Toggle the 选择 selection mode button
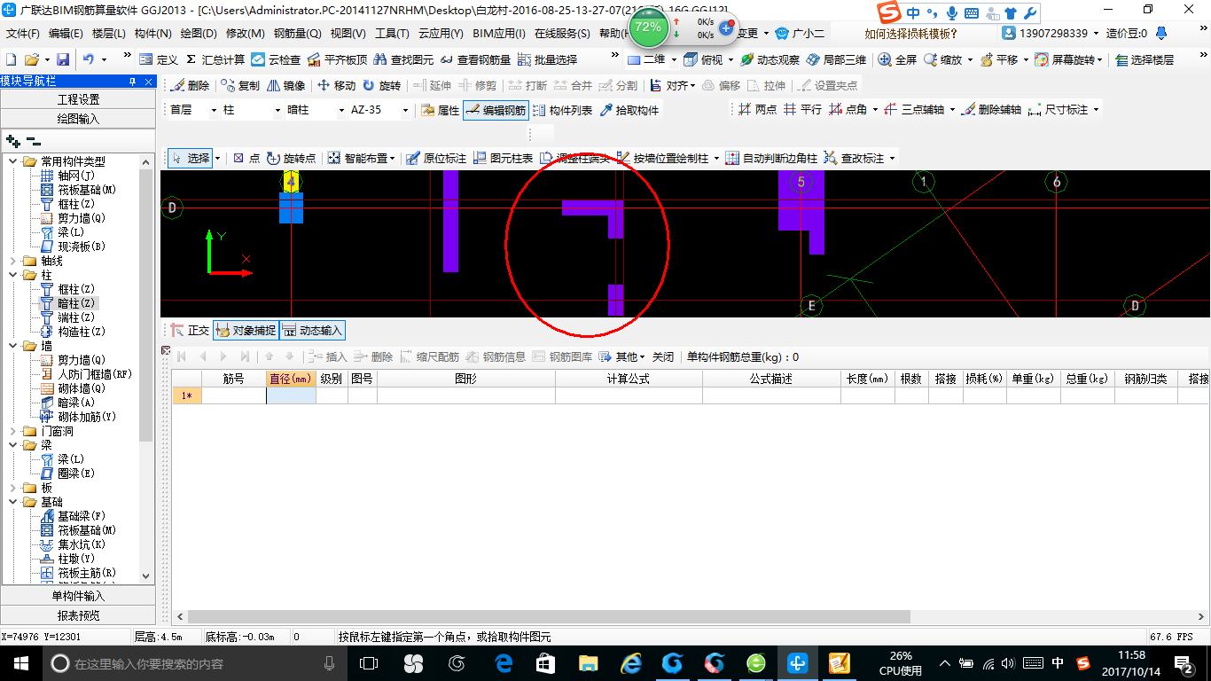1211x681 pixels. pos(190,159)
